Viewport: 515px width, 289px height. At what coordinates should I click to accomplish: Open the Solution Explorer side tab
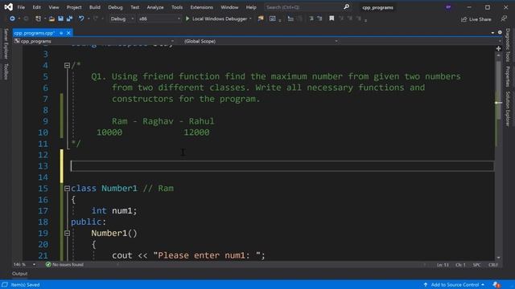coord(508,109)
